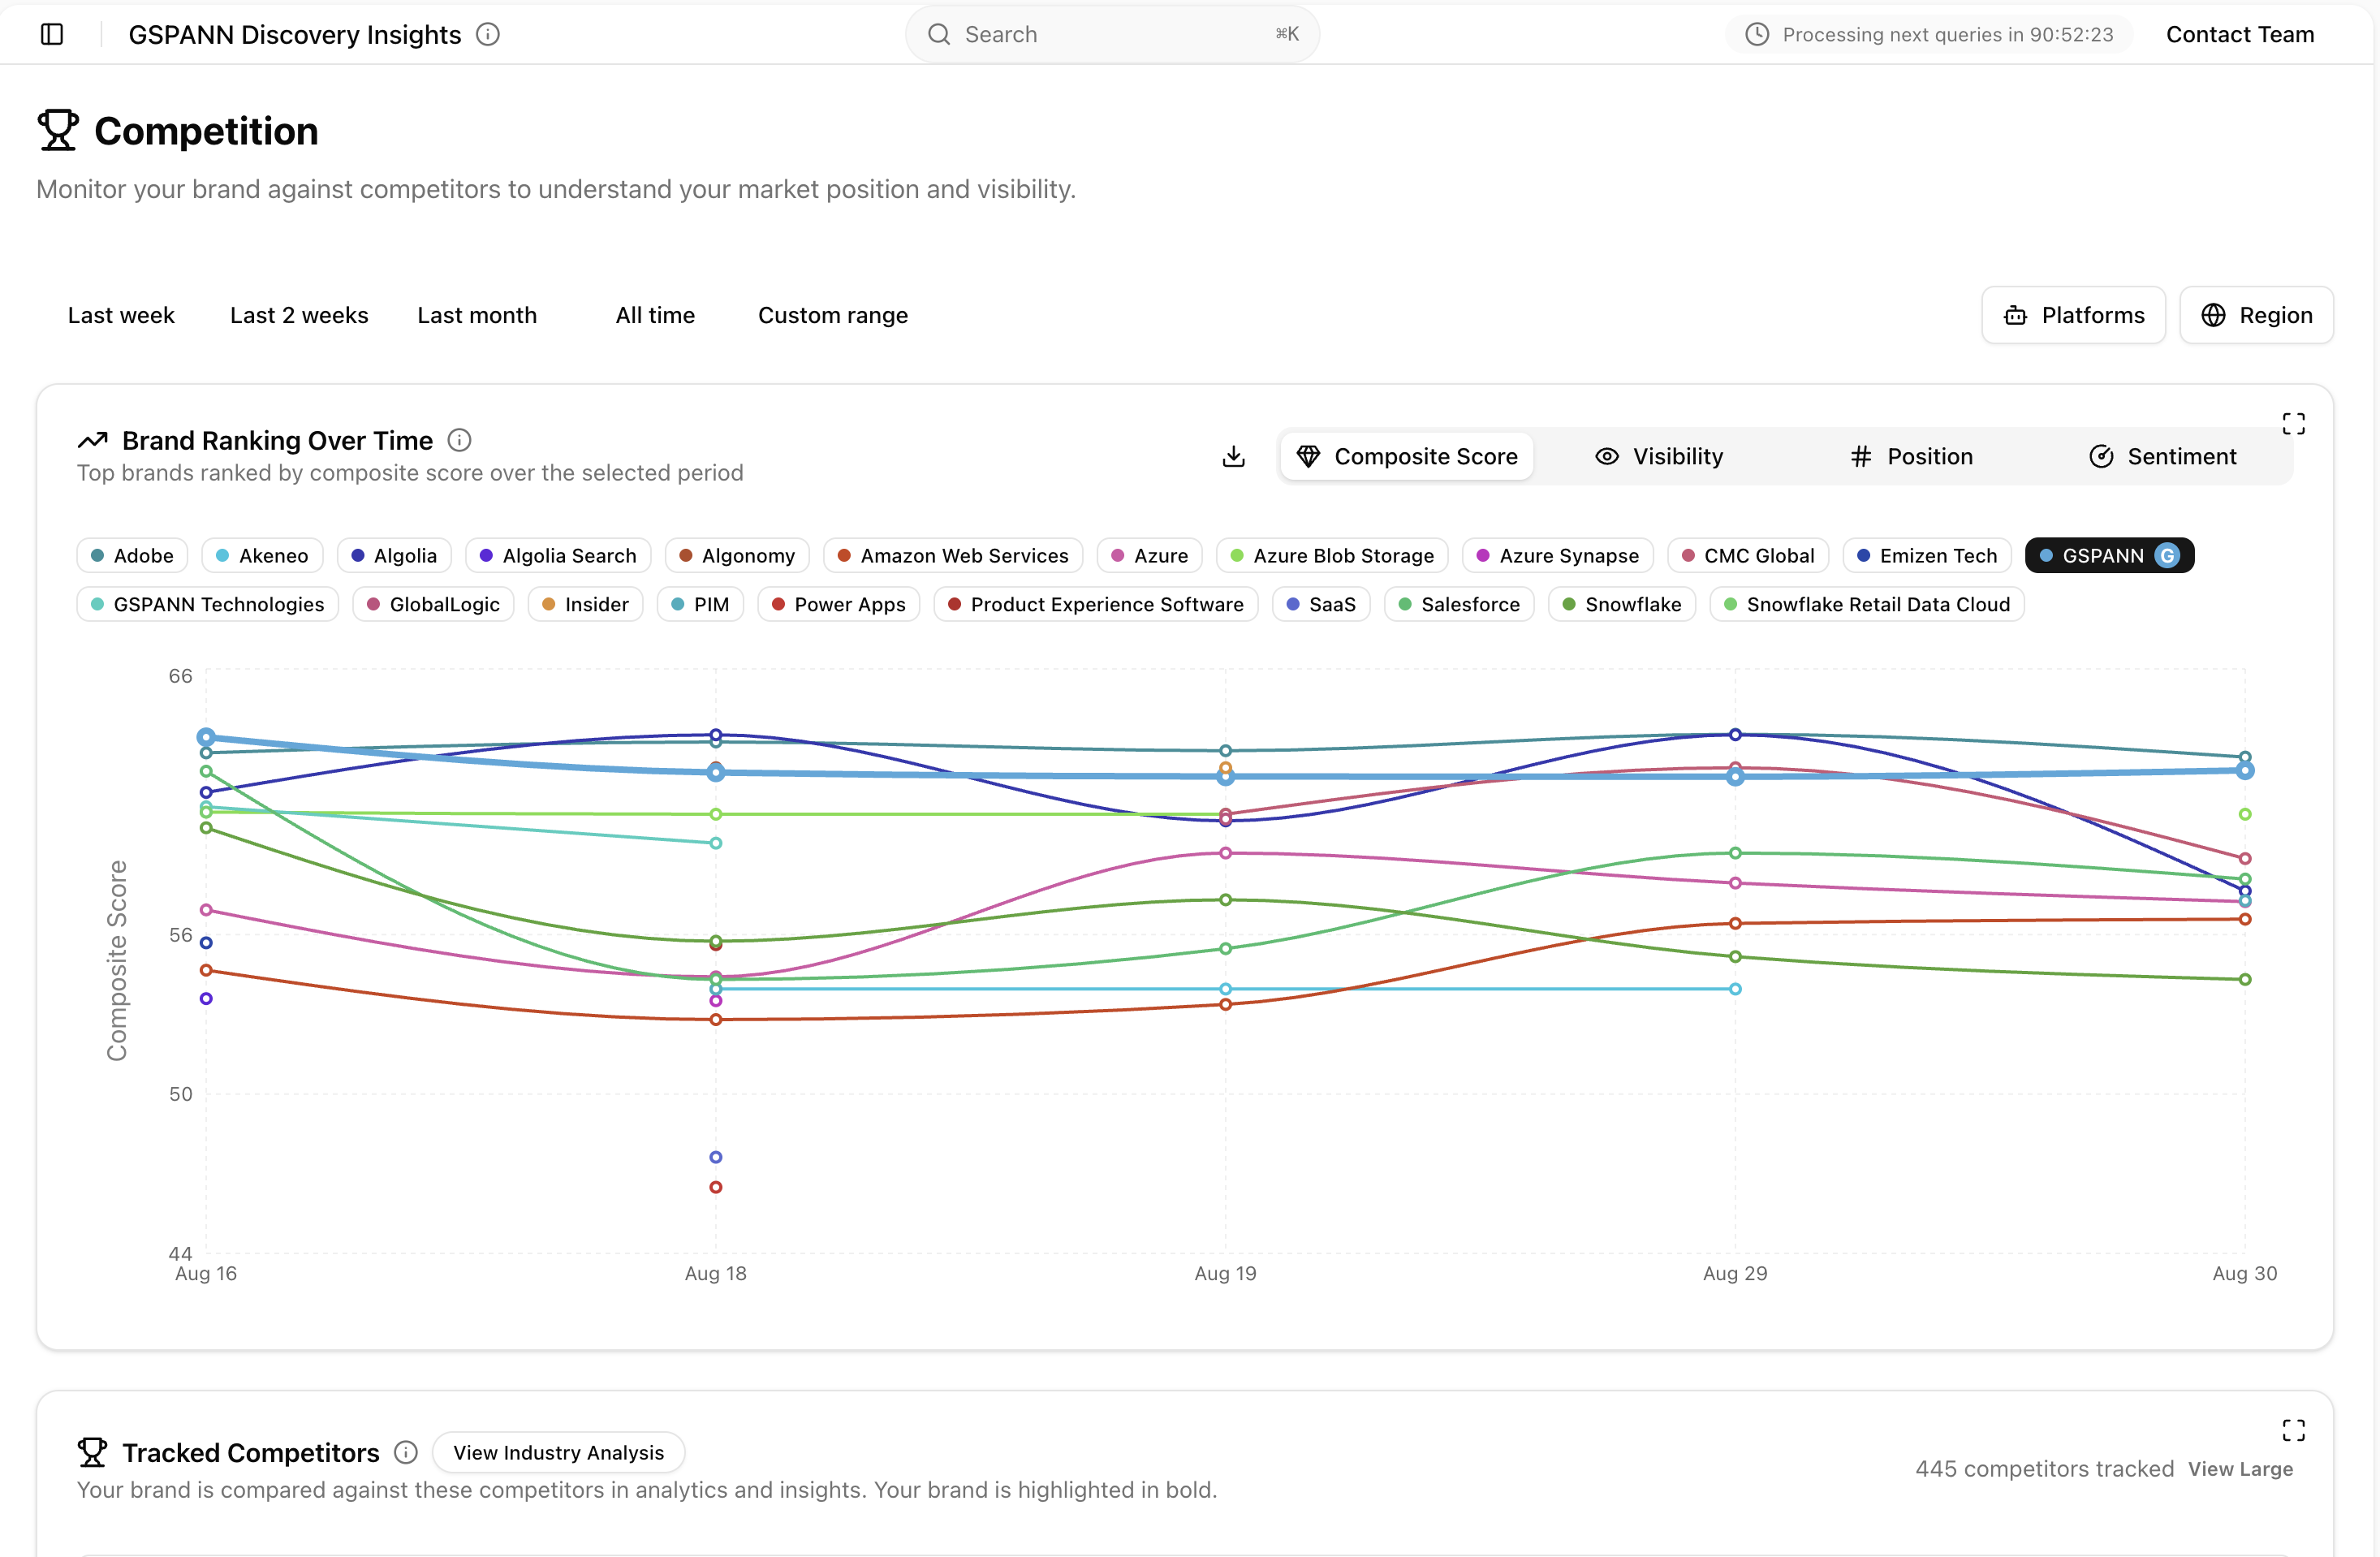This screenshot has width=2380, height=1557.
Task: Expand Brand Ranking chart to fullscreen
Action: [2294, 424]
